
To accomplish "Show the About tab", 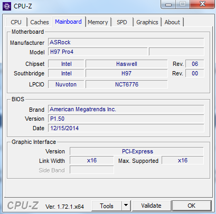I will (x=172, y=22).
